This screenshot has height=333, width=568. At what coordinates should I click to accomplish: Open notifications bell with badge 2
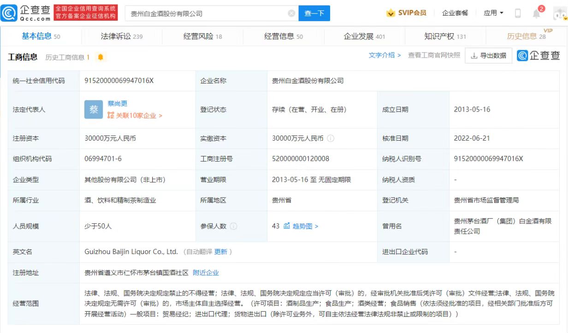pyautogui.click(x=537, y=12)
